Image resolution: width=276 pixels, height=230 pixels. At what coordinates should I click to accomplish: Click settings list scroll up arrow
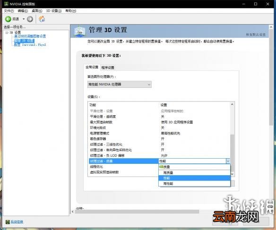pyautogui.click(x=232, y=104)
